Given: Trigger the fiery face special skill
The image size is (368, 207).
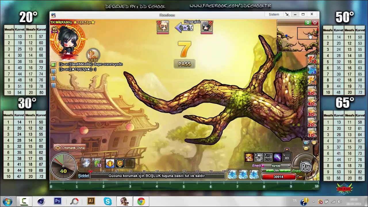Looking at the screenshot, I should point(249,157).
